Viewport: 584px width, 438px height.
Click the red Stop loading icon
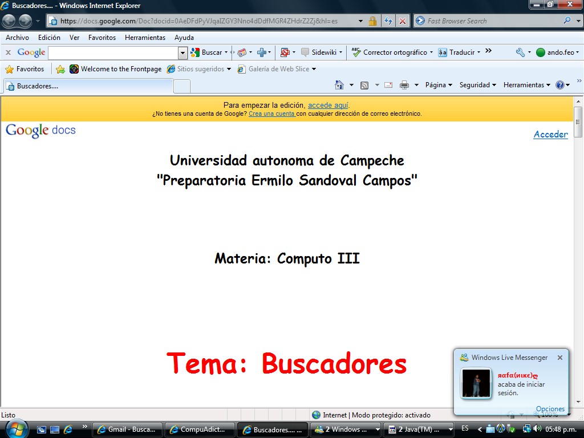coord(403,21)
